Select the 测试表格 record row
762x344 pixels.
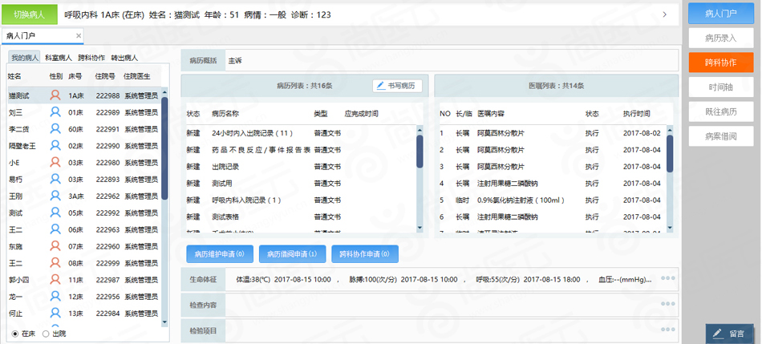(301, 217)
